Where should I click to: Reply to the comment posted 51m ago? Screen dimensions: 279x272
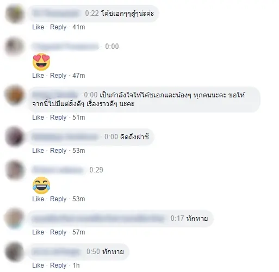point(58,118)
